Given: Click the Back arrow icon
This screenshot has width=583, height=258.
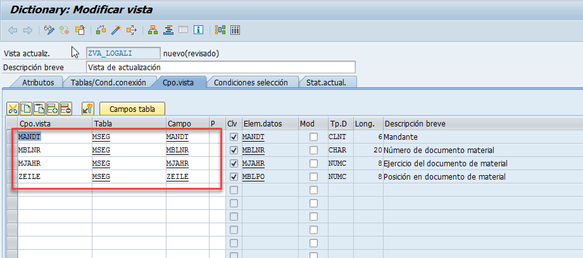Looking at the screenshot, I should [x=13, y=30].
